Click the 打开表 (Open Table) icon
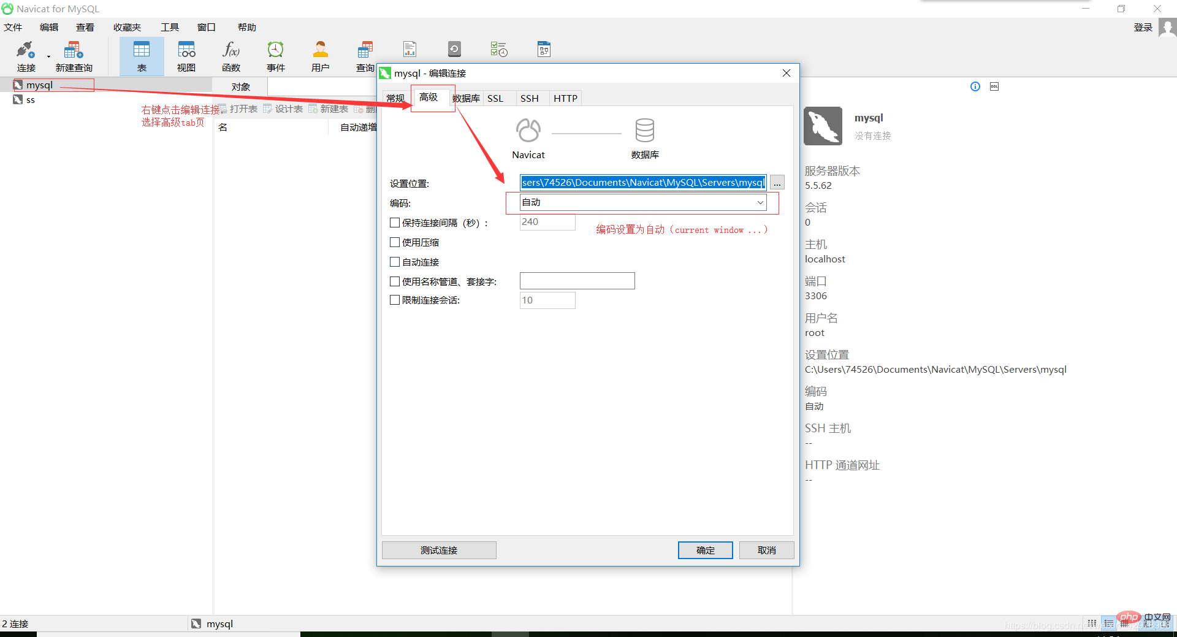Screen dimensions: 1177x637 coord(223,109)
